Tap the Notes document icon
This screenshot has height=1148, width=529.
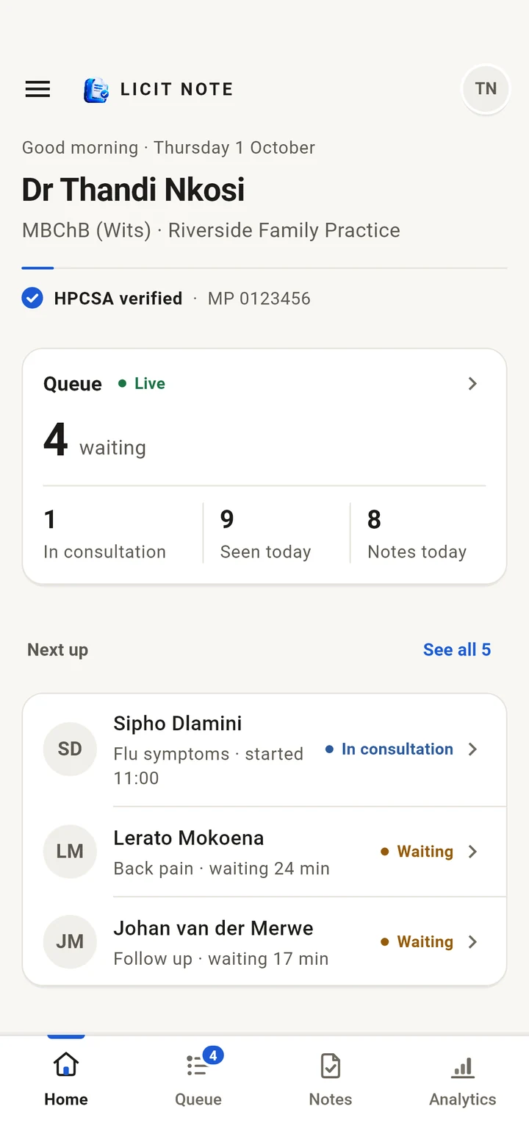click(331, 1066)
